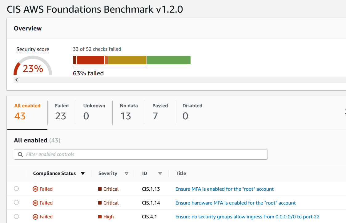Click the horizontal scrollbar in Overview panel
Screen dimensions: 346x223
[180, 80]
